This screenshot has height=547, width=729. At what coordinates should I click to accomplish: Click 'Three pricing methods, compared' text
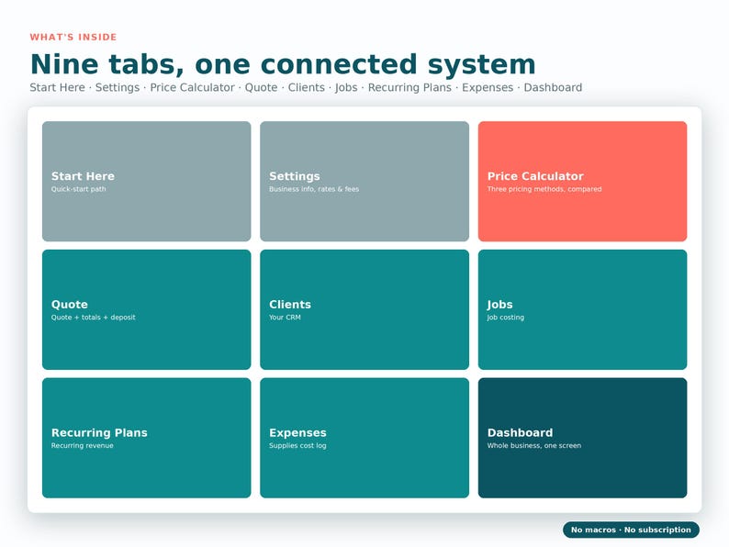point(544,189)
